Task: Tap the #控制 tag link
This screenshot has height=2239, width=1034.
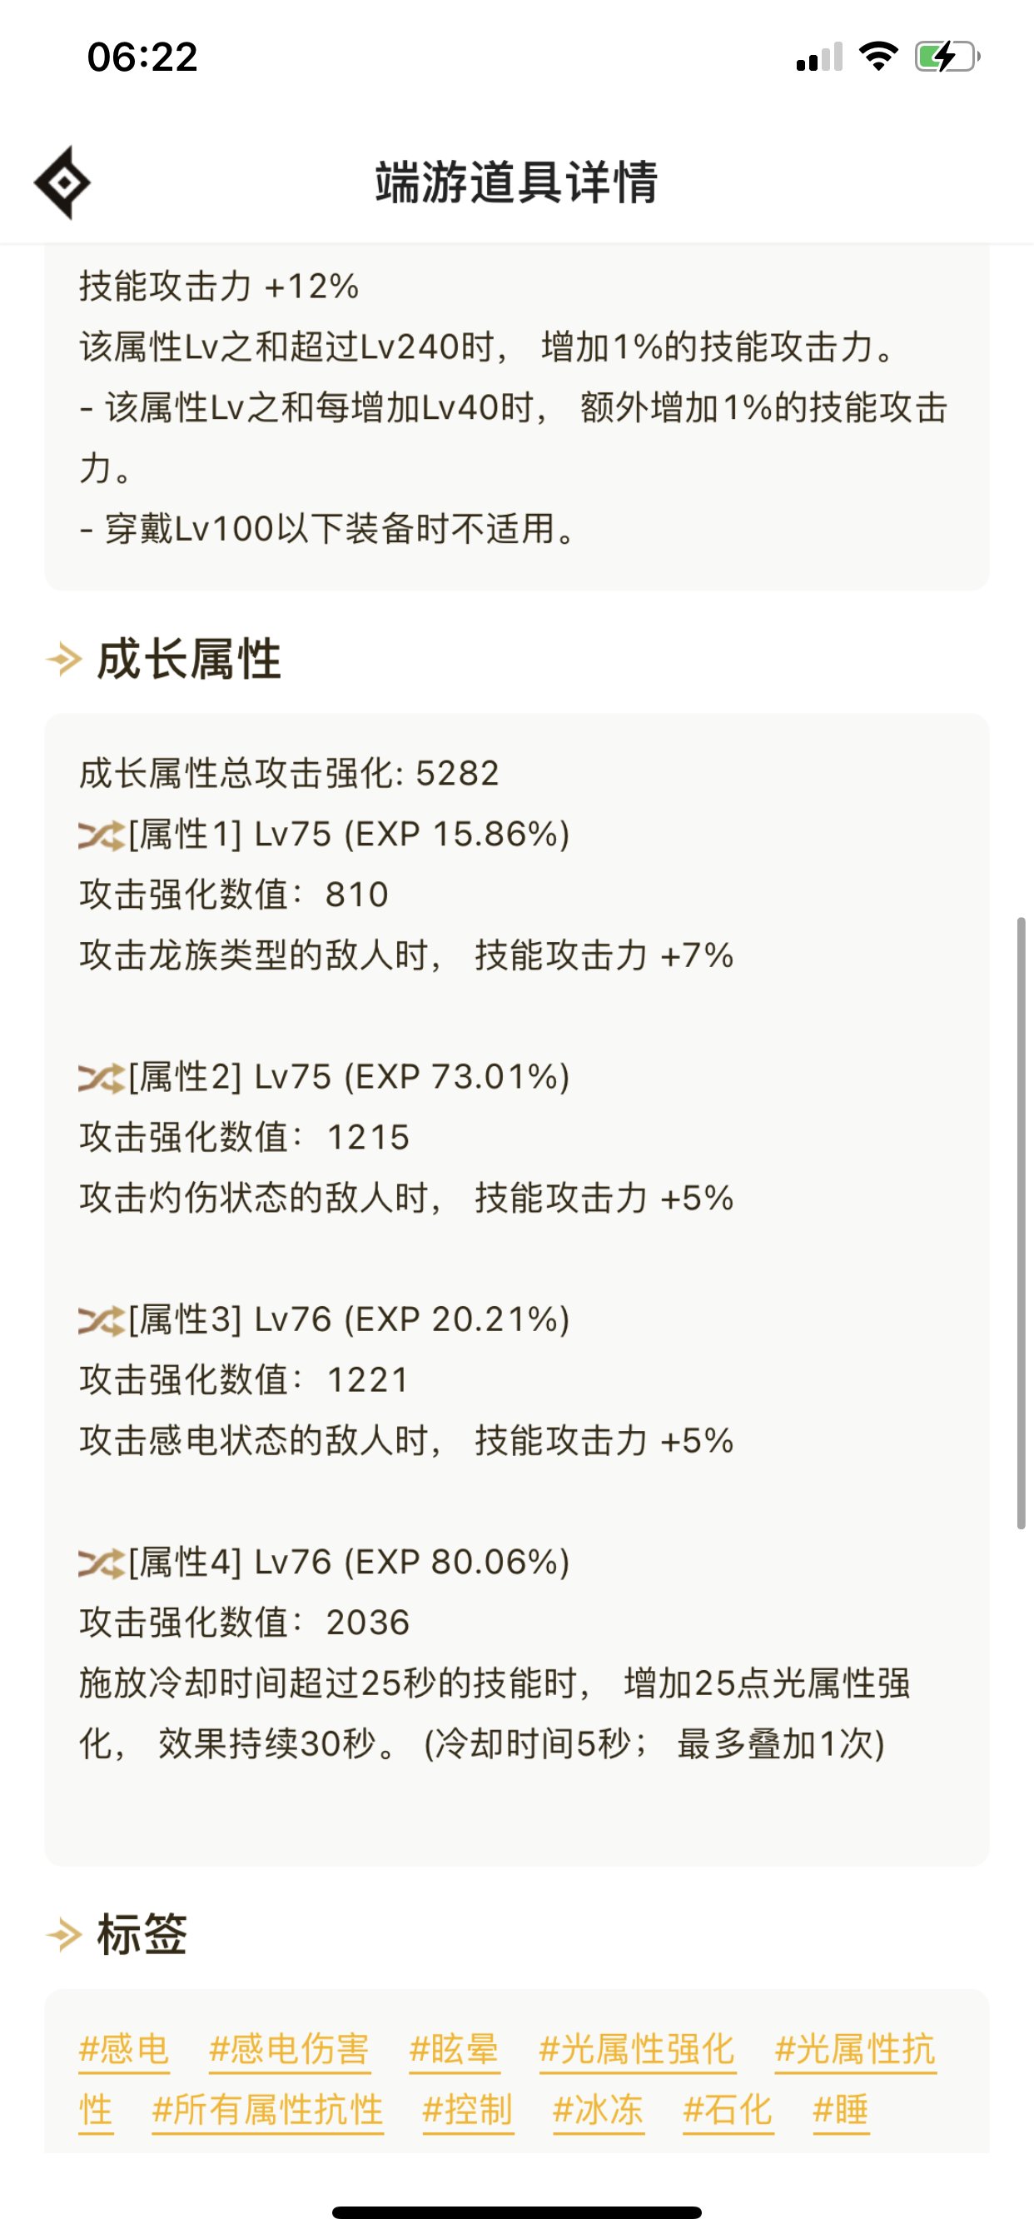Action: coord(468,2110)
